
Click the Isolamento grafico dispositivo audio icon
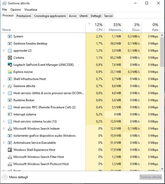[x=10, y=136]
